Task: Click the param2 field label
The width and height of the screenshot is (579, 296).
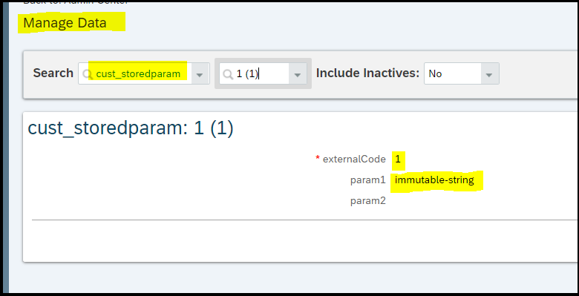Action: 367,201
